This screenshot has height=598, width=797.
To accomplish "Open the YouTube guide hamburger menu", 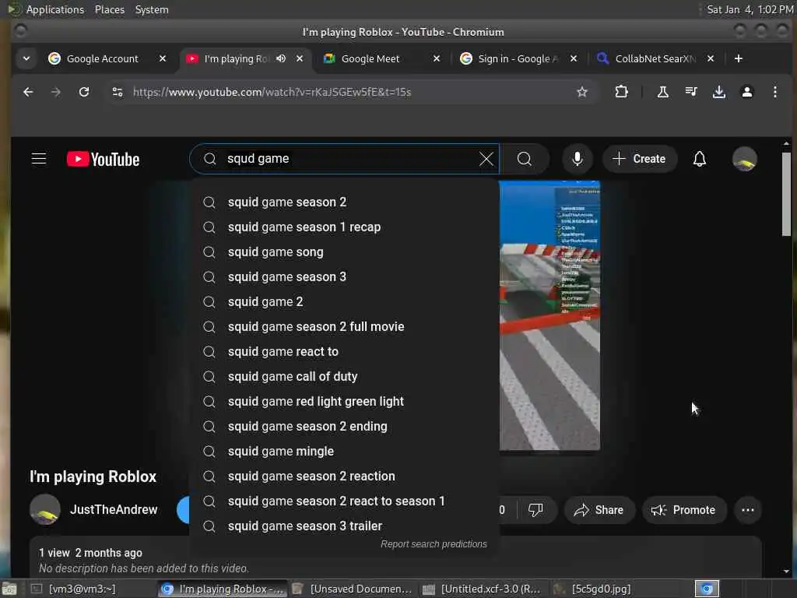I will 39,159.
